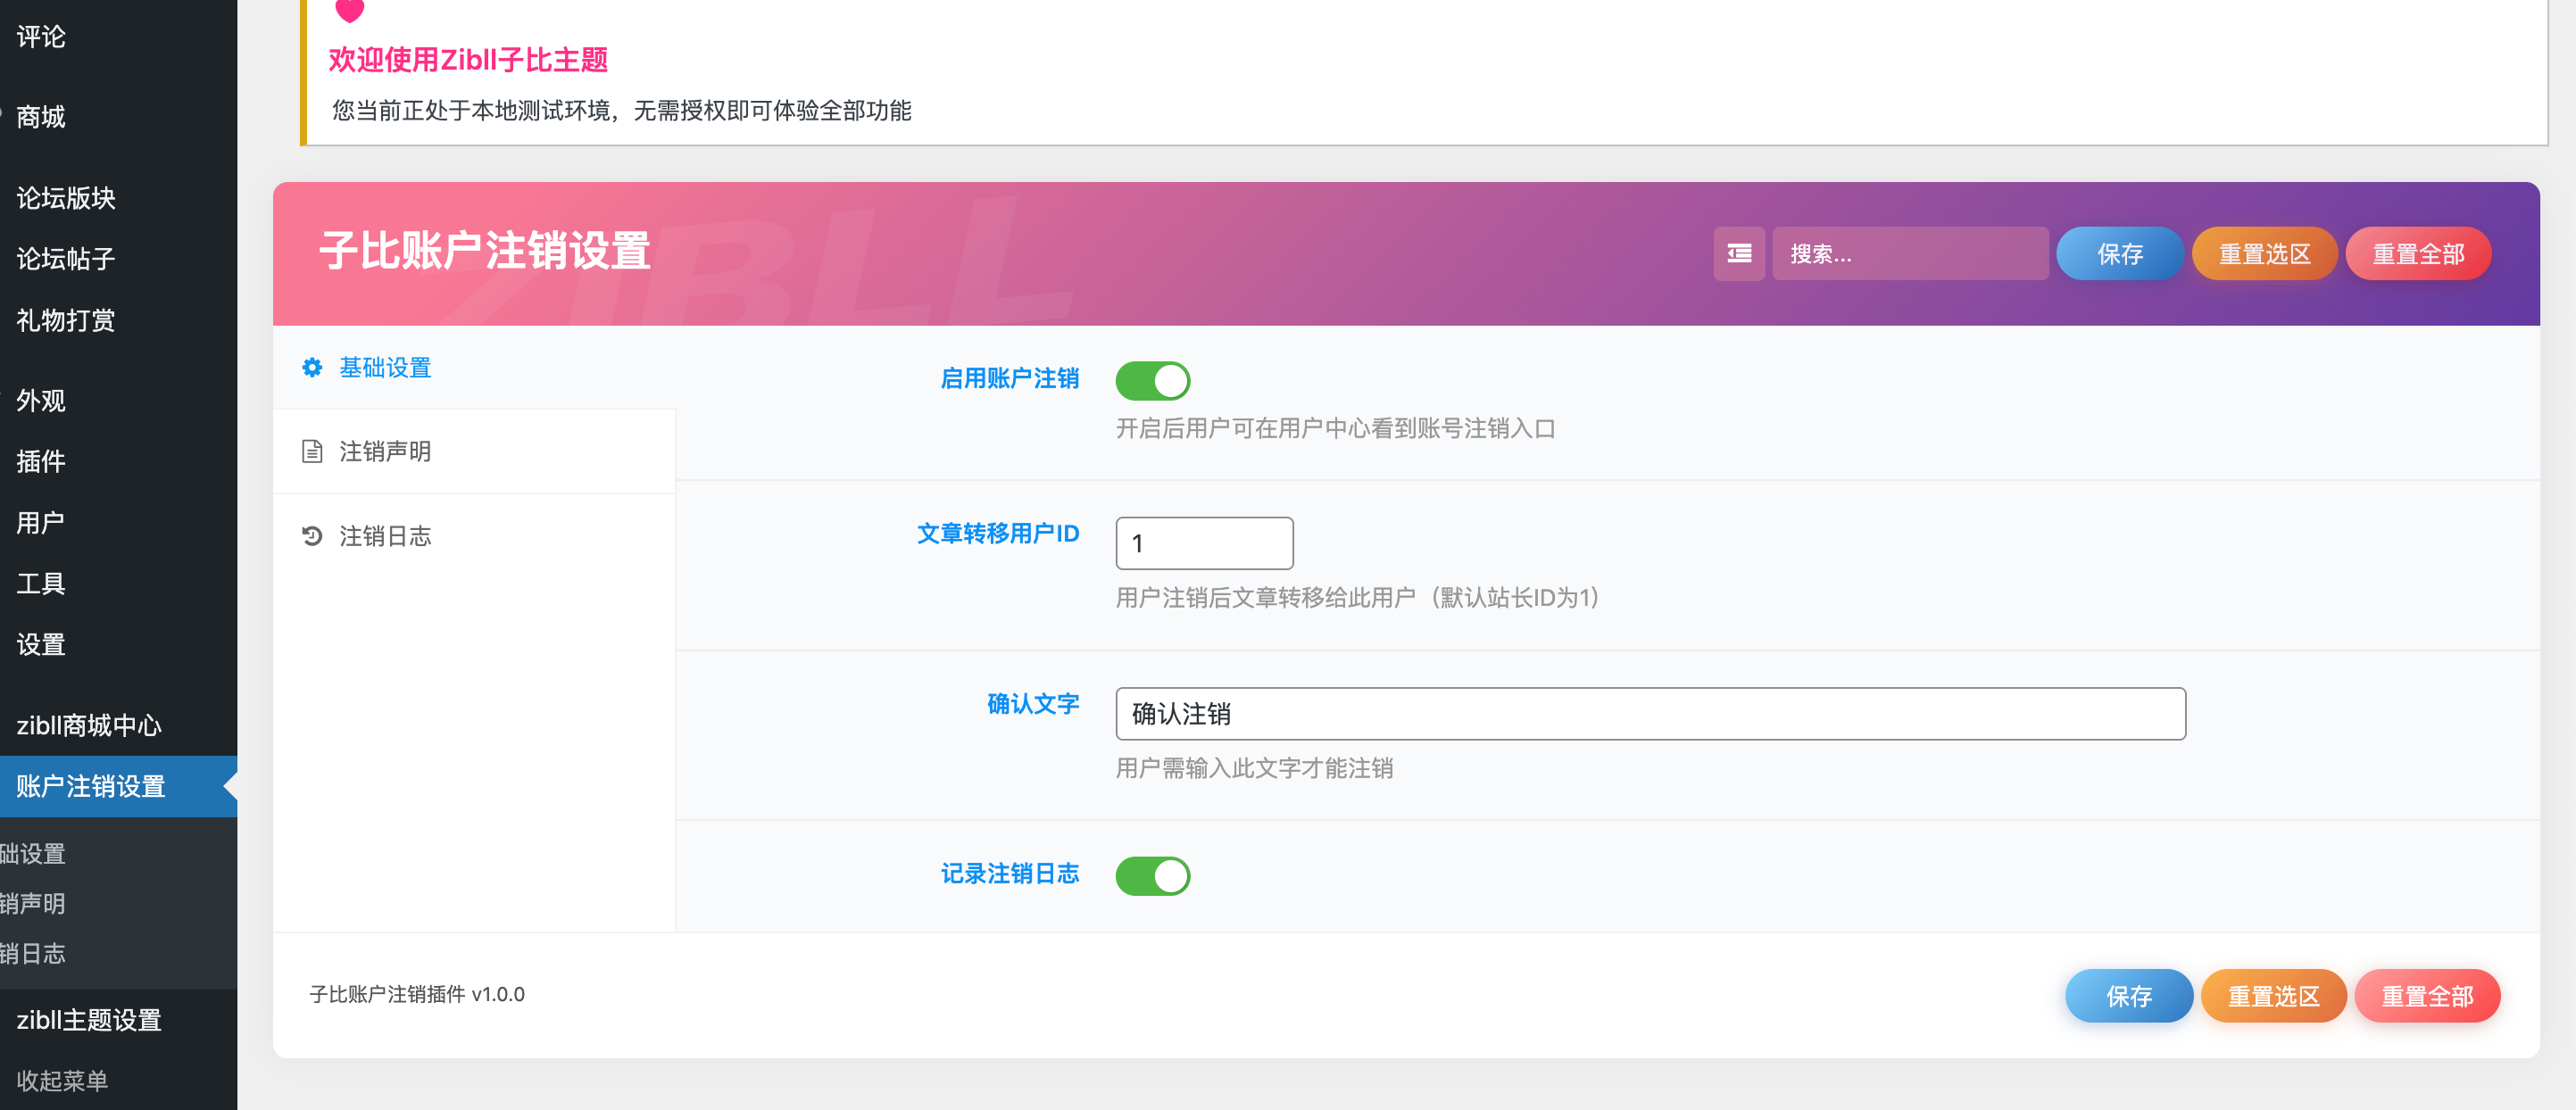Screen dimensions: 2576x1110
Task: Switch to the 注销日志 tab
Action: 385,536
